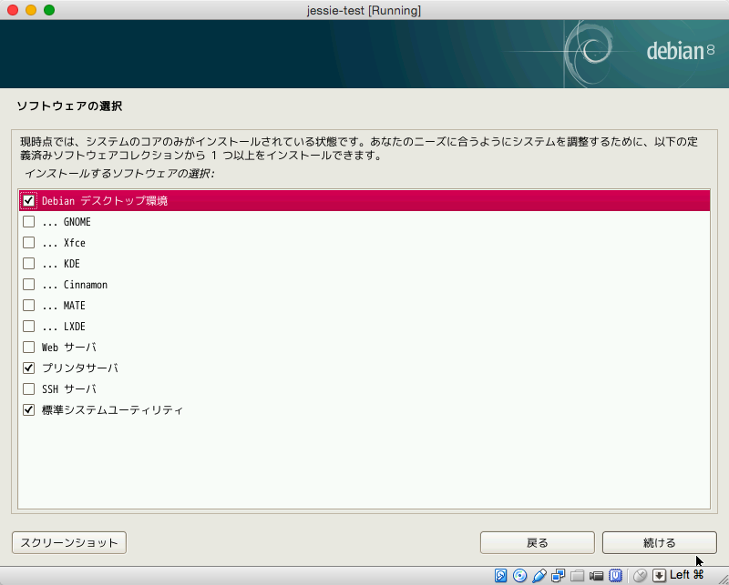Maximize the jessie-test window with green button
729x585 pixels.
click(x=49, y=10)
